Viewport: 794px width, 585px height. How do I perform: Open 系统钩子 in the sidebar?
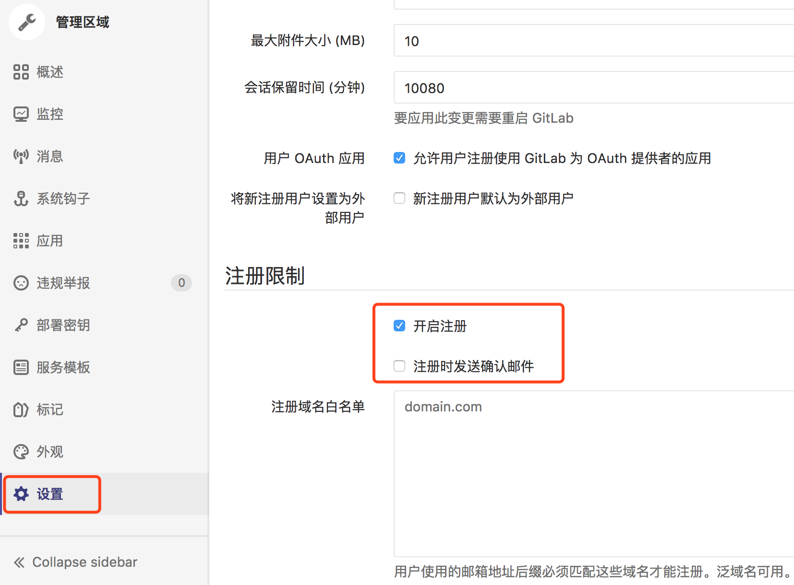tap(104, 199)
